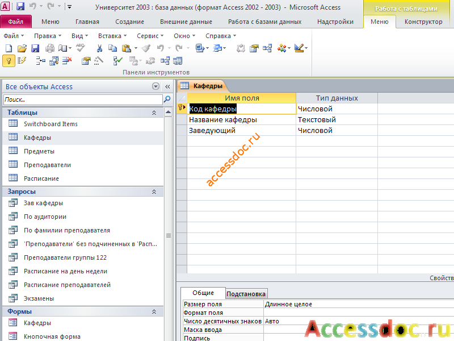454x341 pixels.
Task: Collapse the navigation pane shutter
Action: pos(167,86)
